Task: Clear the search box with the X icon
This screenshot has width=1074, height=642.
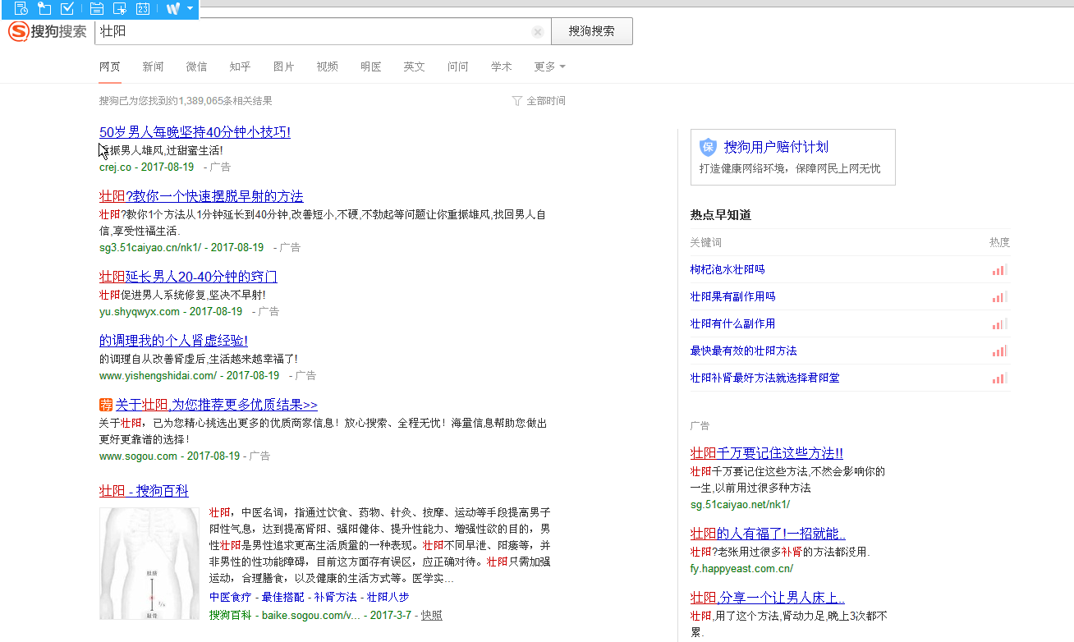Action: pyautogui.click(x=538, y=32)
